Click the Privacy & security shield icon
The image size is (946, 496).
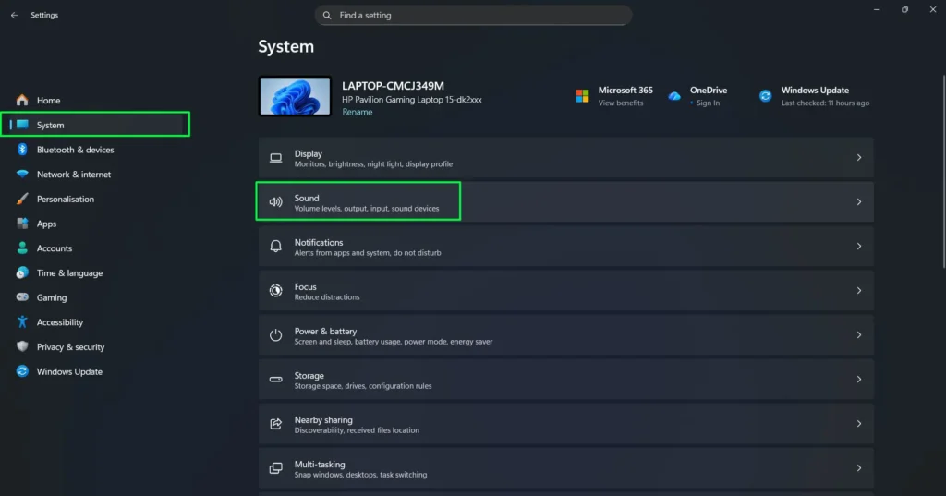click(22, 347)
